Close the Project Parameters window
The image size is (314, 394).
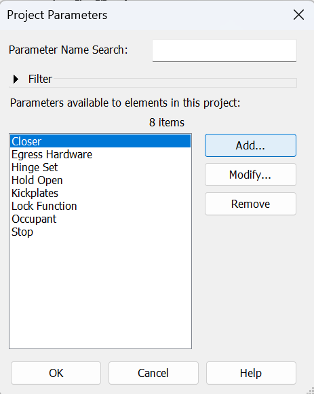(x=298, y=15)
